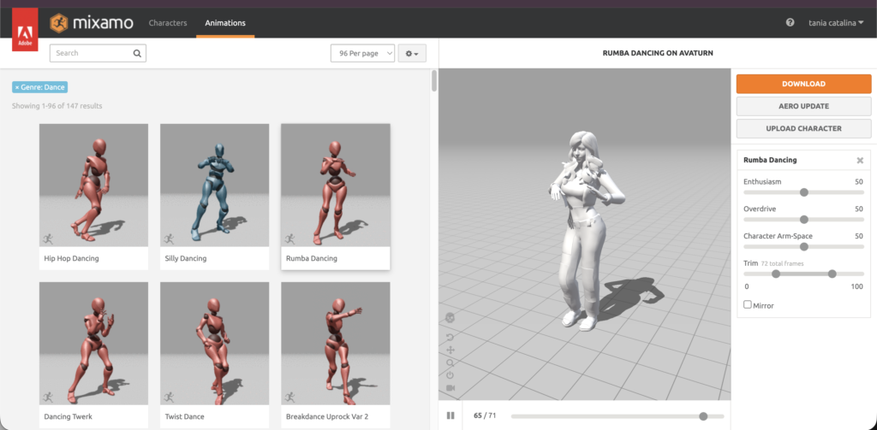Click the Adobe logo icon
Screen dimensions: 877x430
pos(25,33)
